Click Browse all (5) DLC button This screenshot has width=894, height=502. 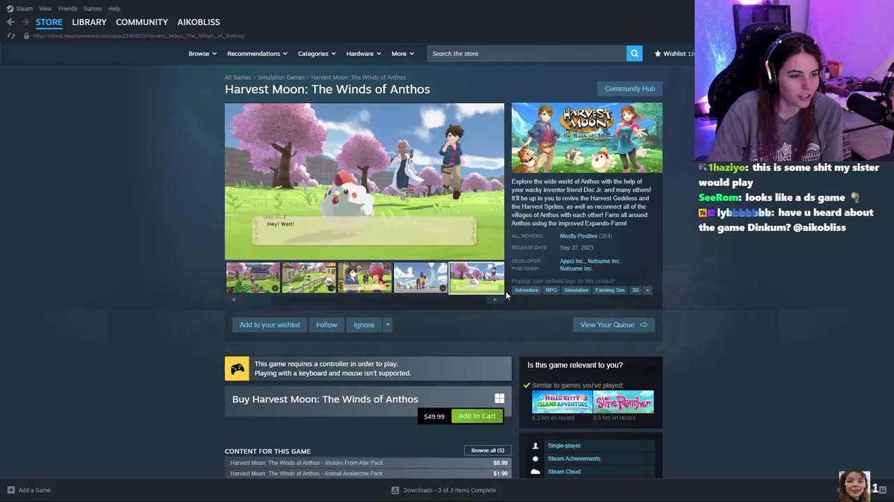(488, 450)
